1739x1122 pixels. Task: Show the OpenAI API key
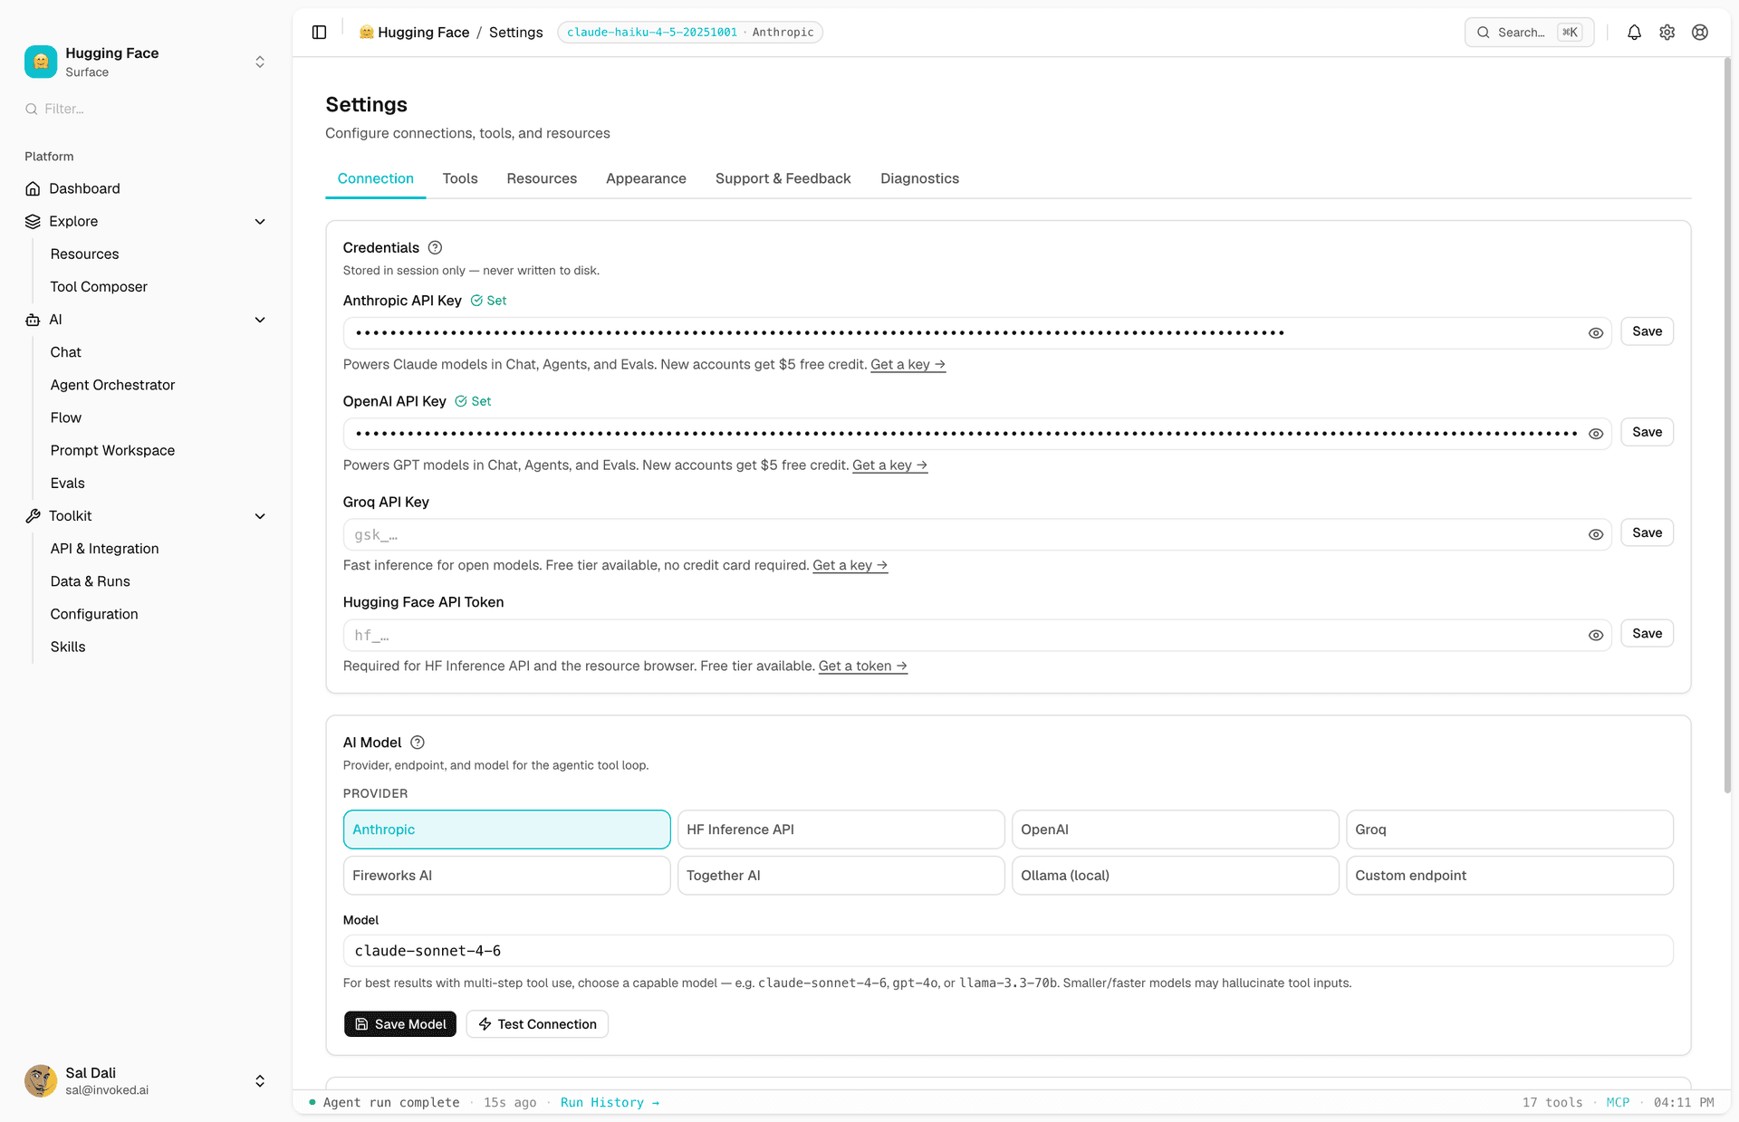1596,434
